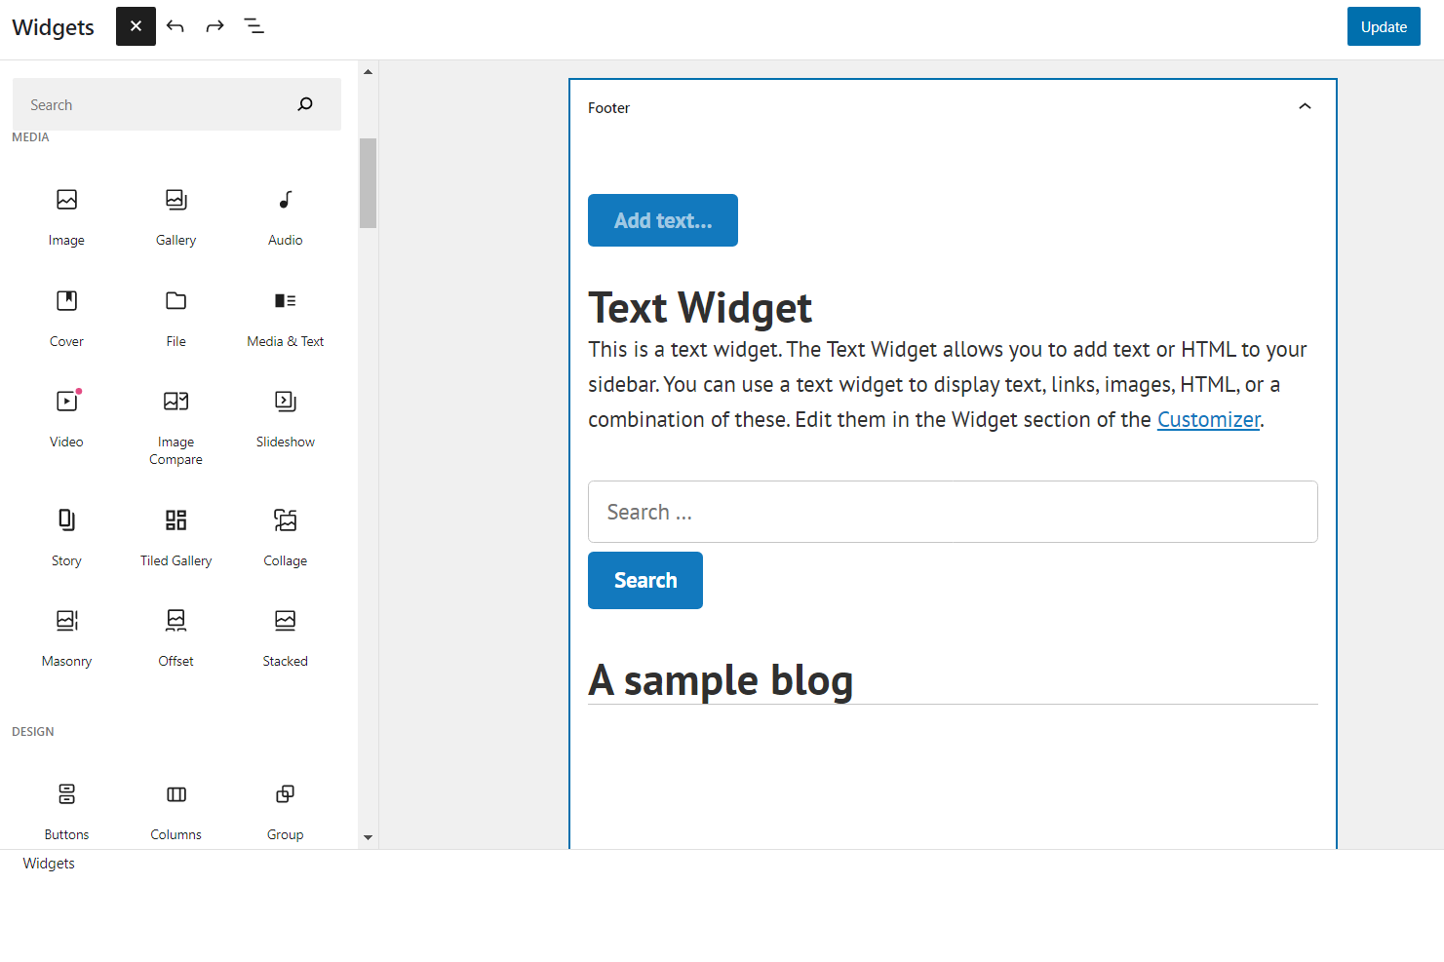Open the Customizer link

(x=1208, y=419)
